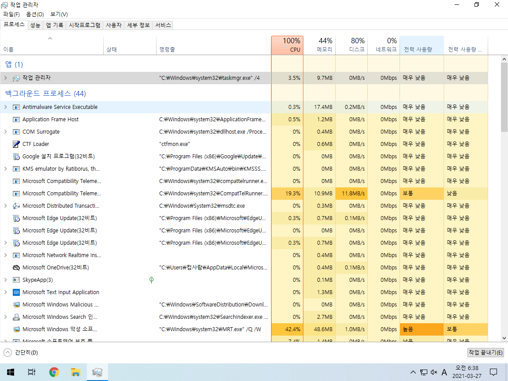The width and height of the screenshot is (508, 381).
Task: Sort by the 이름 column header
Action: coord(52,45)
